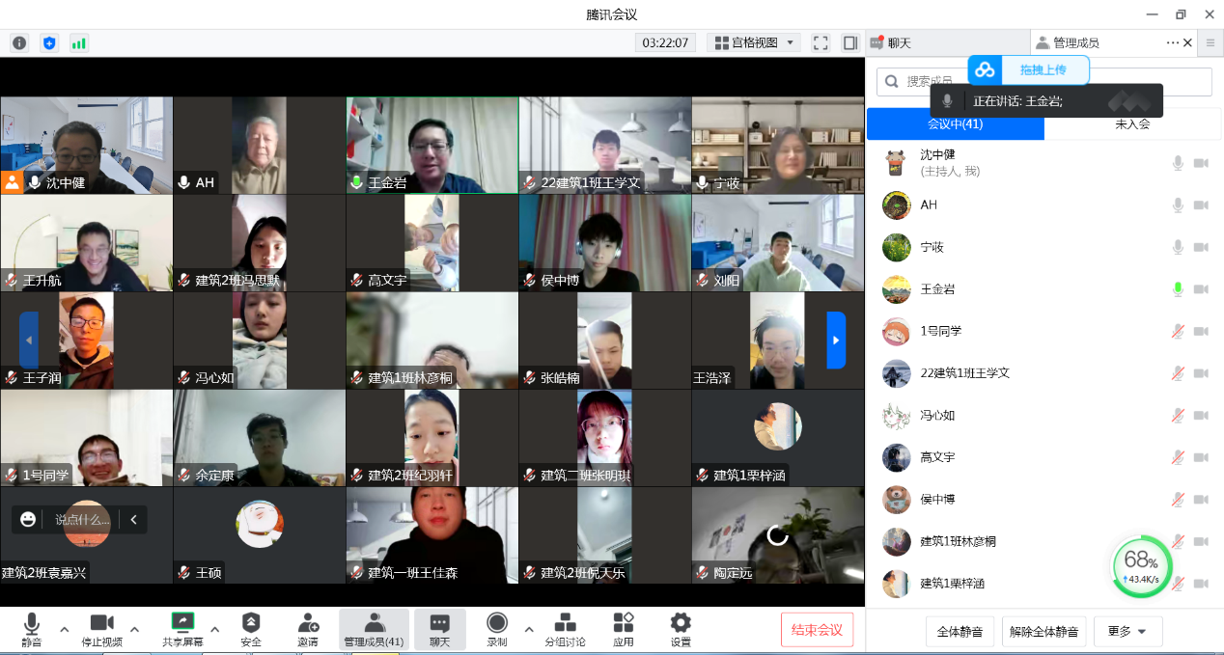This screenshot has width=1224, height=655.
Task: Enter fullscreen with the top-bar icon
Action: pos(821,42)
